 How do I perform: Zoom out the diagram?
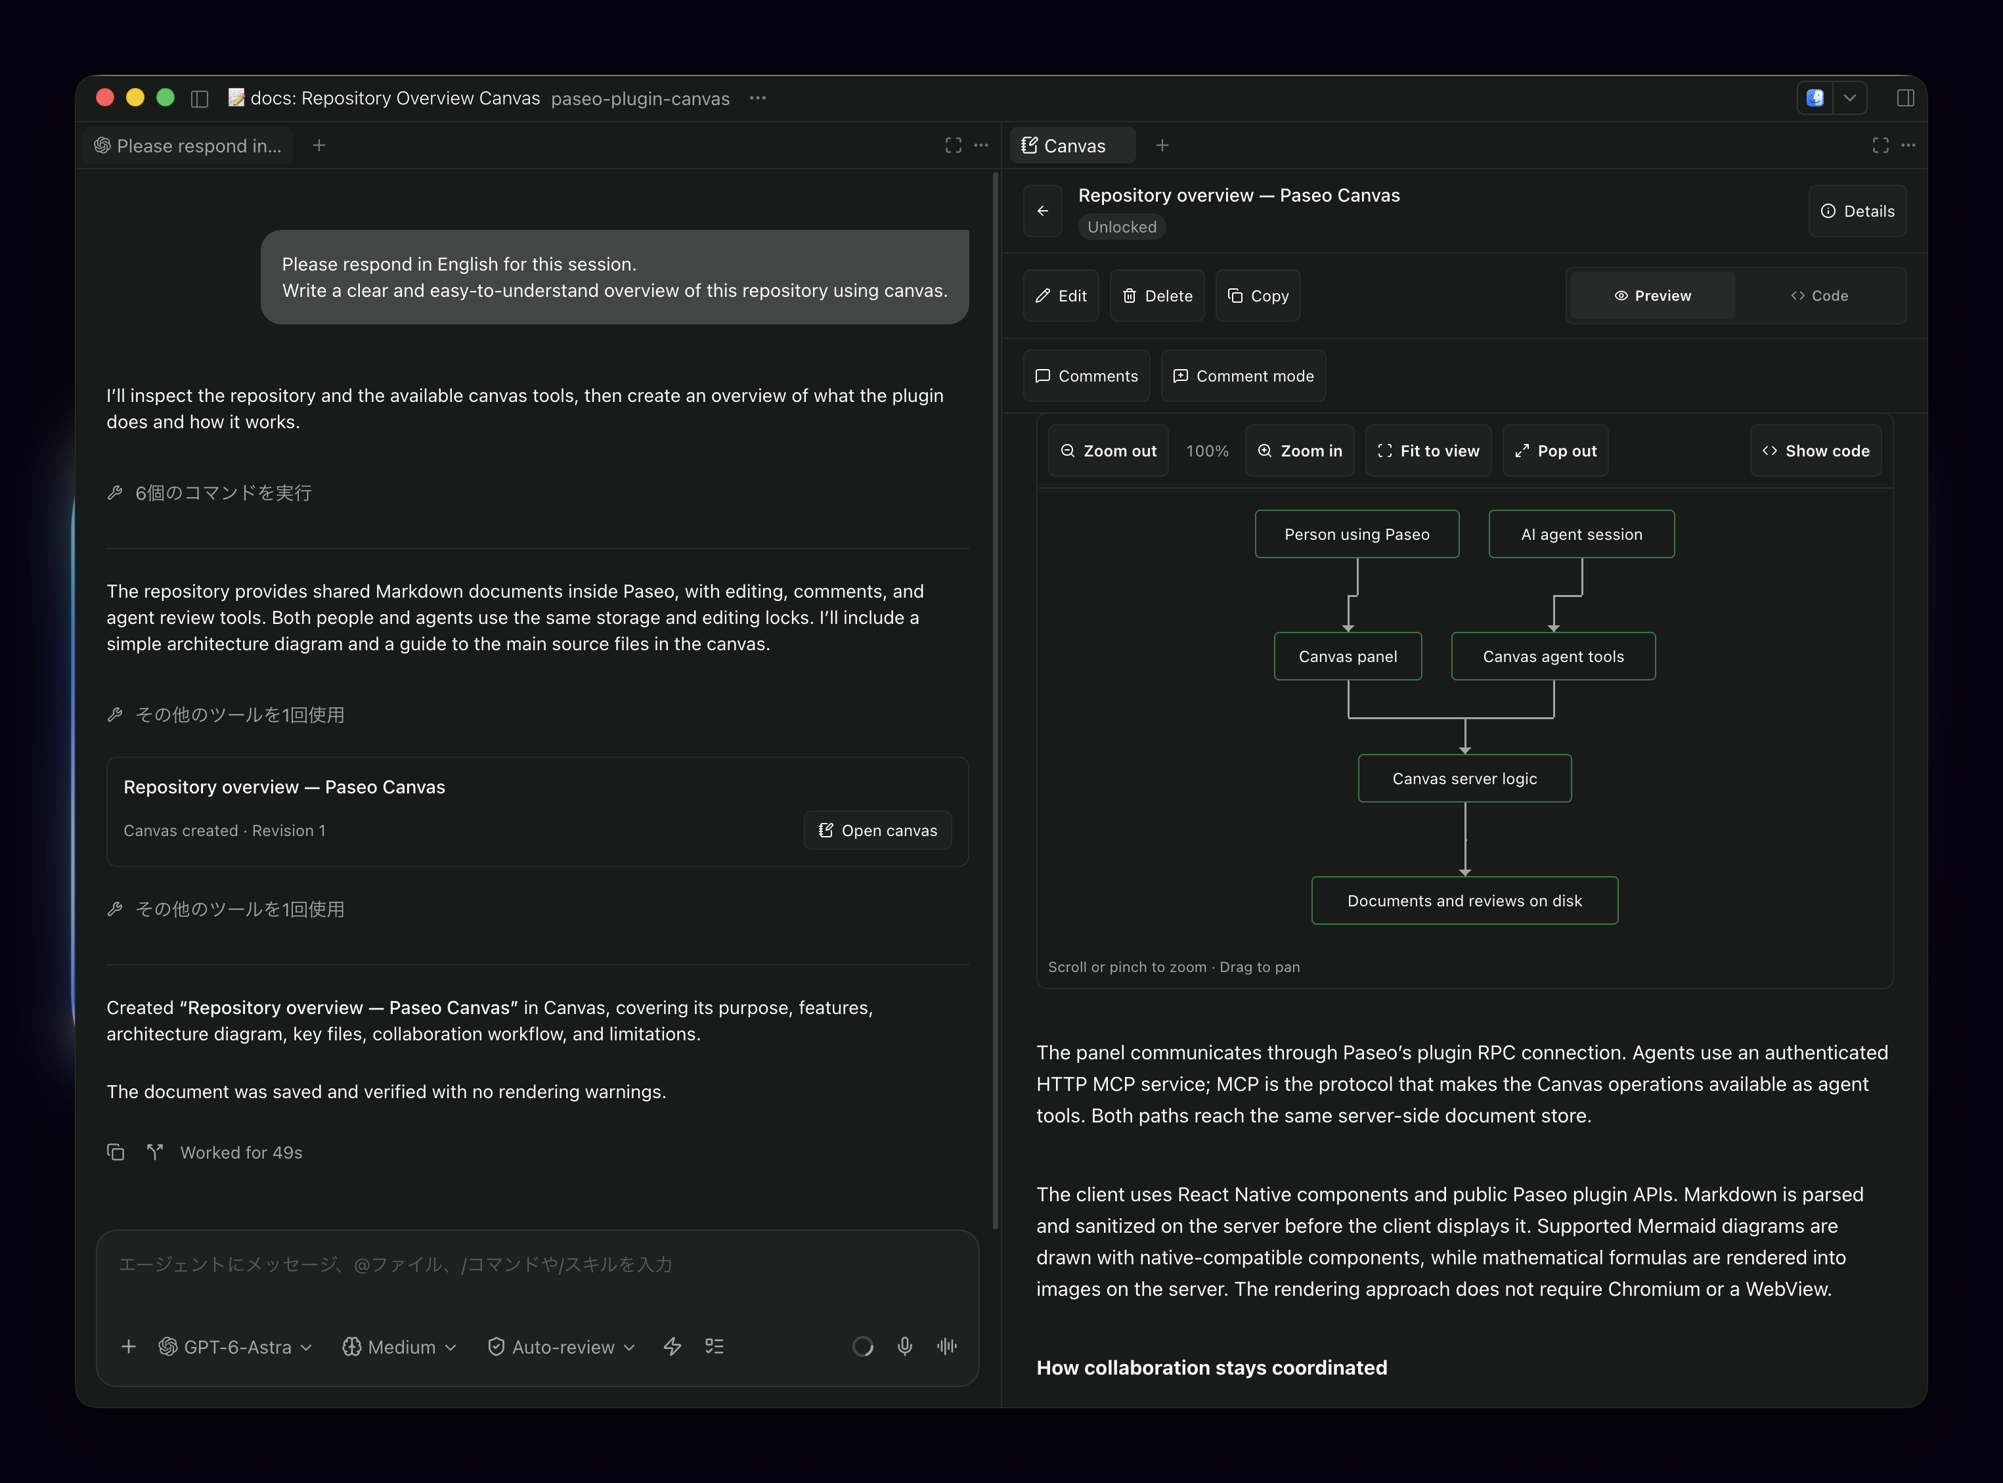pos(1109,451)
